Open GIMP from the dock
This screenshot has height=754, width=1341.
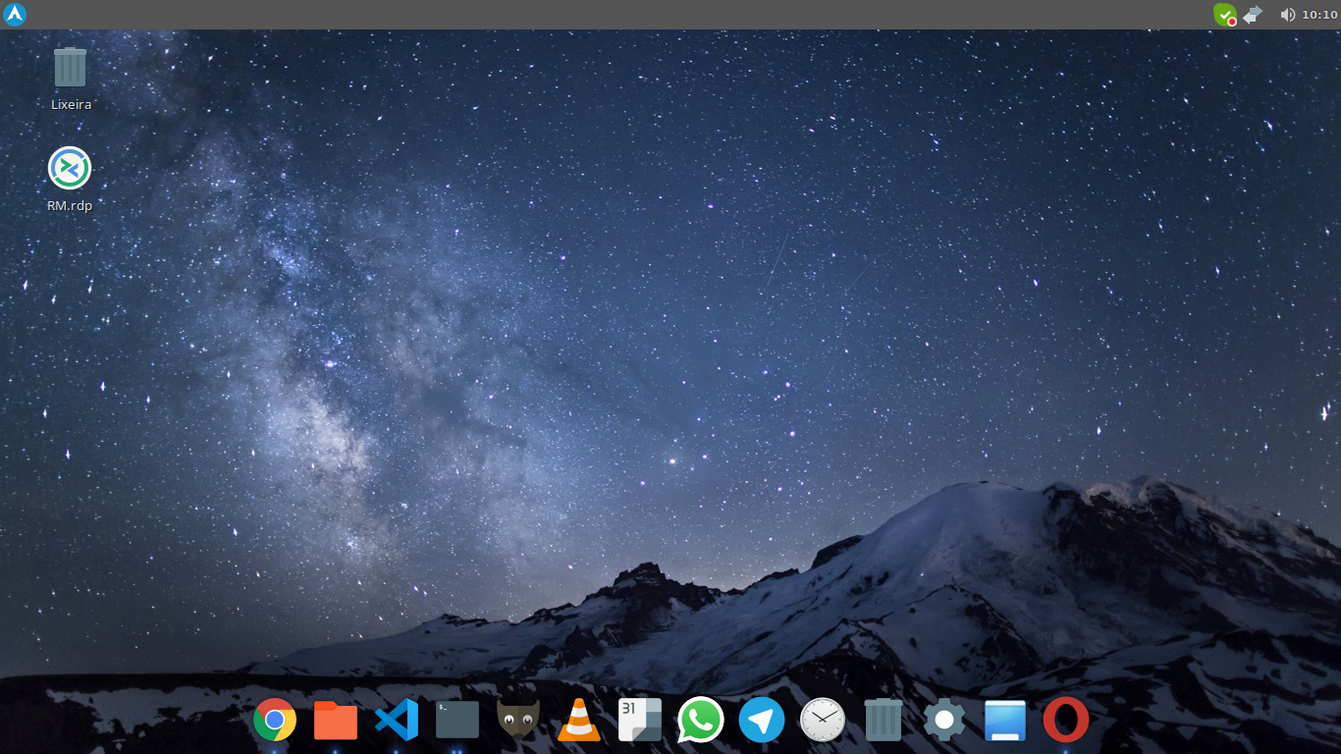pyautogui.click(x=518, y=720)
